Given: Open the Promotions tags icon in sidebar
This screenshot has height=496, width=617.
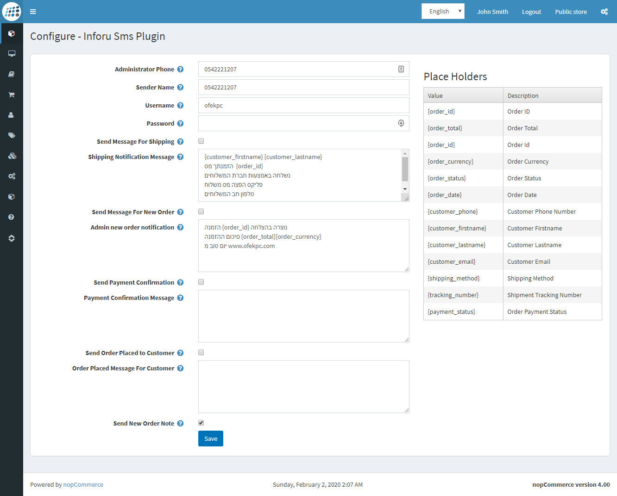Looking at the screenshot, I should coord(12,135).
